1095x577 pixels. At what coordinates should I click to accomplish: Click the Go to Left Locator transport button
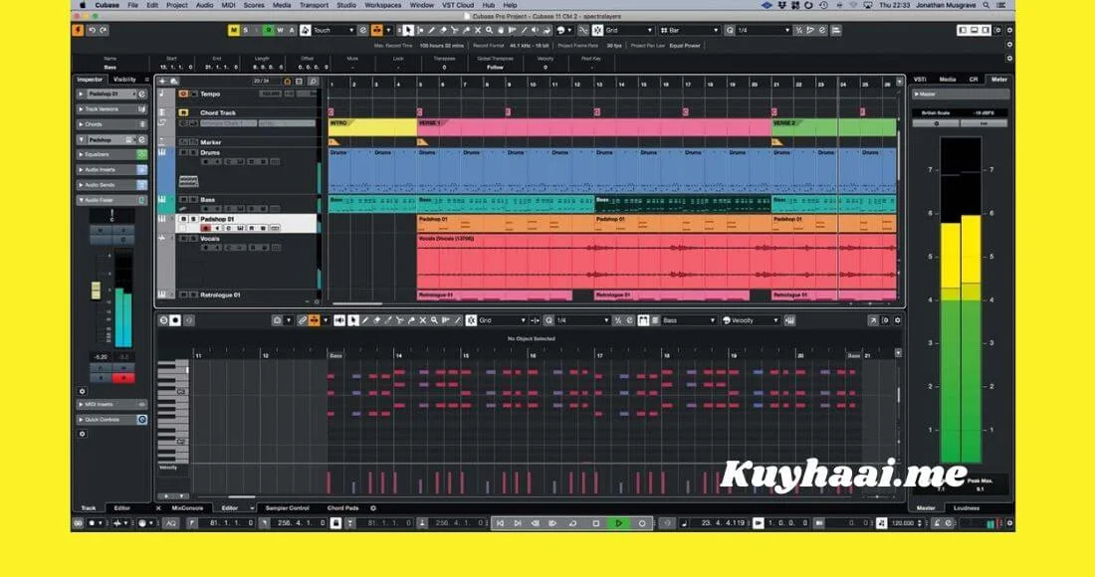pos(500,522)
